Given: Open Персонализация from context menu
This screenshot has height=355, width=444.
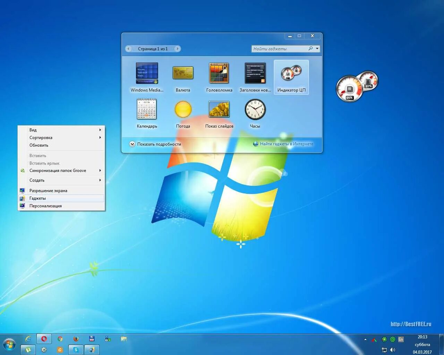Looking at the screenshot, I should coord(61,206).
